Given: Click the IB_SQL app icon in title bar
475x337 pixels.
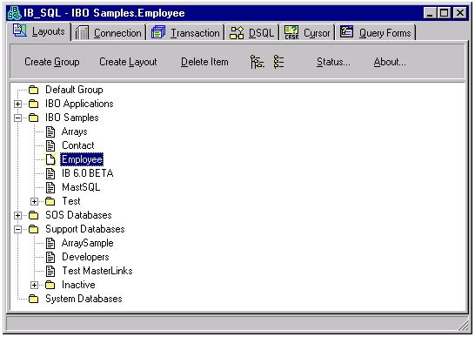Looking at the screenshot, I should tap(14, 13).
